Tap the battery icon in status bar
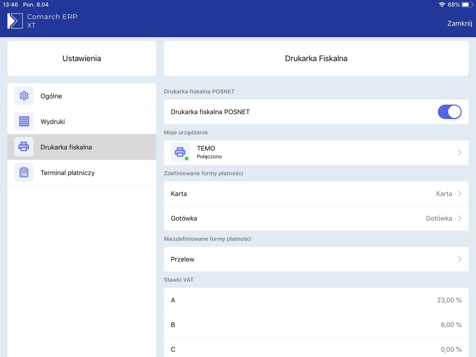The height and width of the screenshot is (357, 476). point(467,5)
